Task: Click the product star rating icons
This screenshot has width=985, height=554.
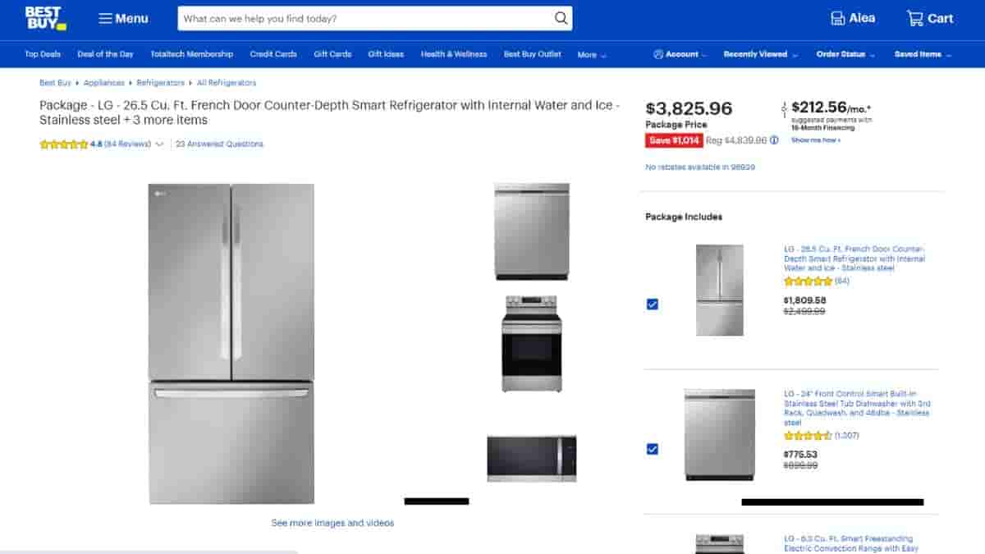Action: click(x=64, y=144)
